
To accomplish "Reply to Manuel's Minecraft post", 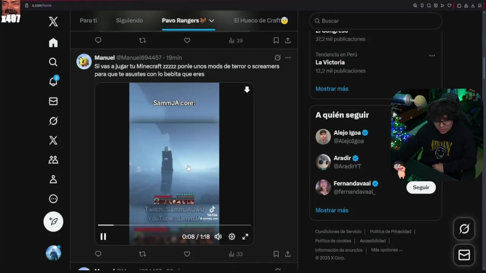I will click(98, 254).
